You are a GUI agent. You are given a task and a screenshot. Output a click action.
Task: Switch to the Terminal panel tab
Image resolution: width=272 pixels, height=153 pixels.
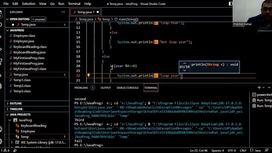(151, 88)
